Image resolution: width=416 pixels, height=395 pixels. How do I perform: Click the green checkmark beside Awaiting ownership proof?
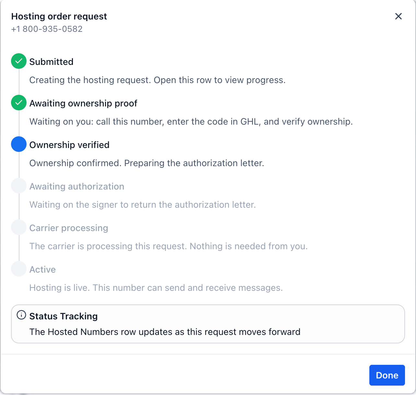(x=19, y=103)
